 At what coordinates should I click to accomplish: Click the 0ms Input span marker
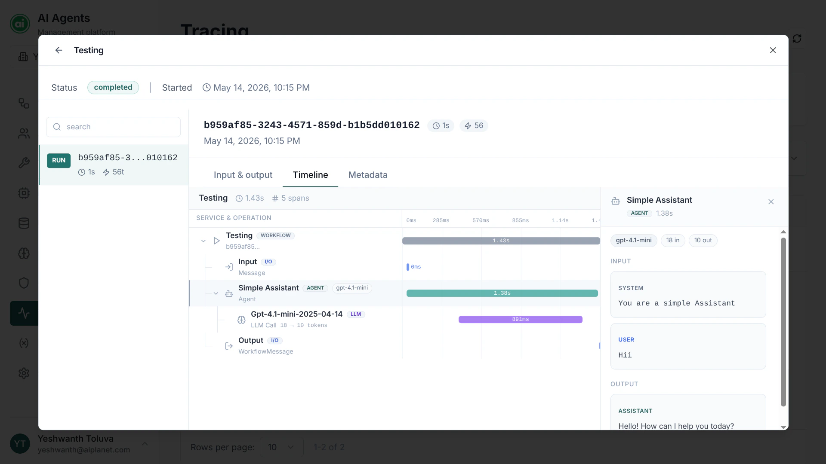408,267
